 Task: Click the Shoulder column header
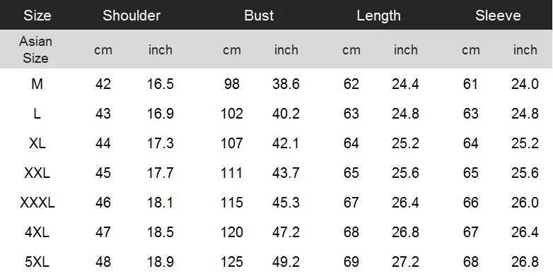132,16
